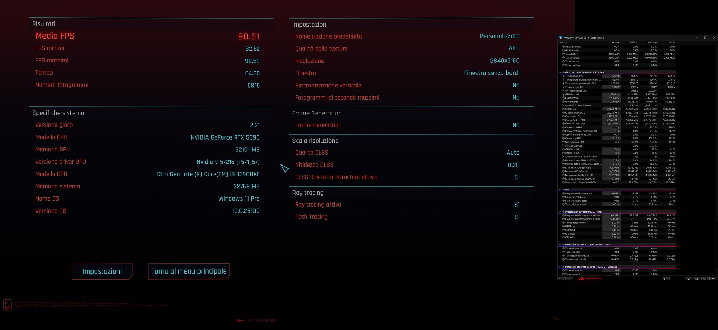Viewport: 718px width, 330px height.
Task: Click the FPS minimi value 82.52
Action: (252, 49)
